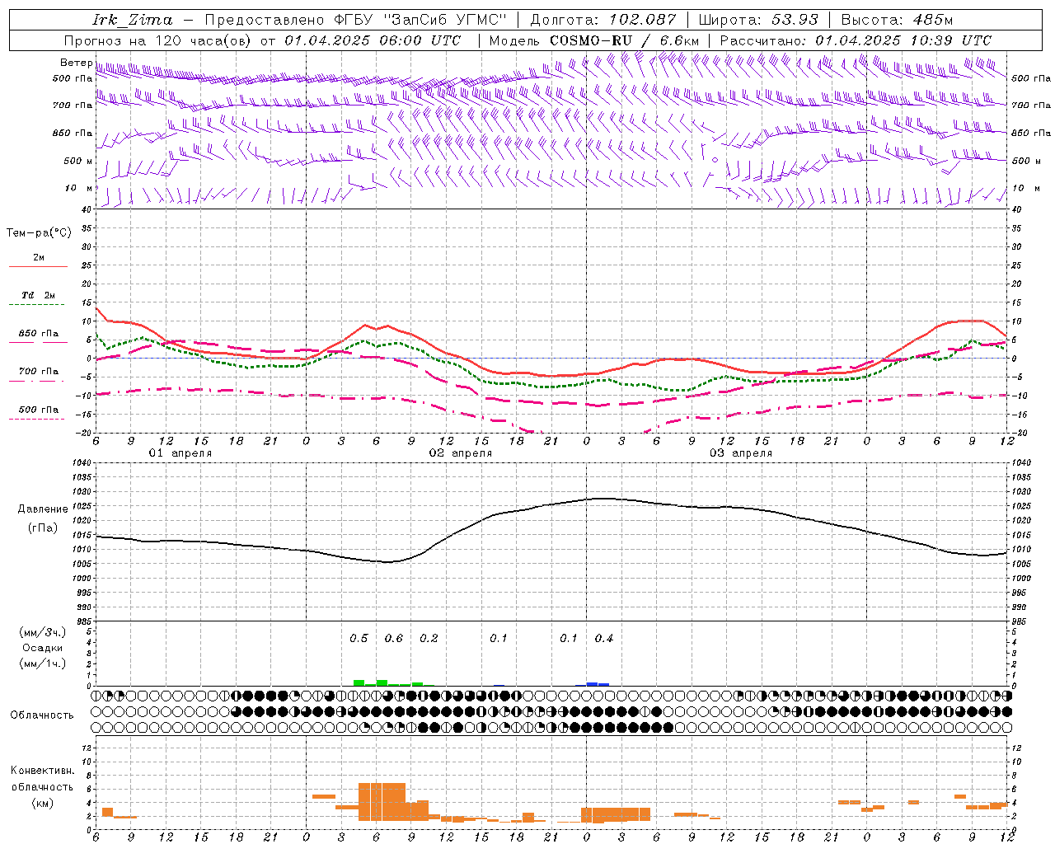Select the latitude value "Широта: 53.93"
1055x844 pixels.
[758, 20]
